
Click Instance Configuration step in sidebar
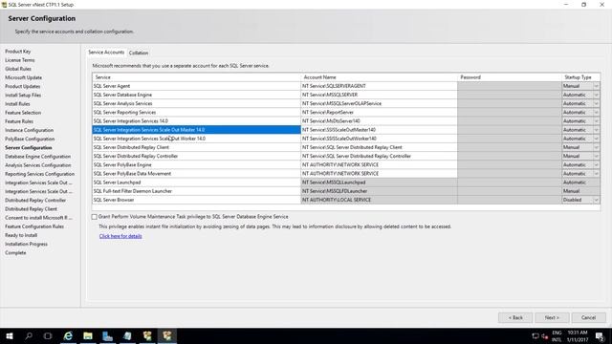point(30,130)
